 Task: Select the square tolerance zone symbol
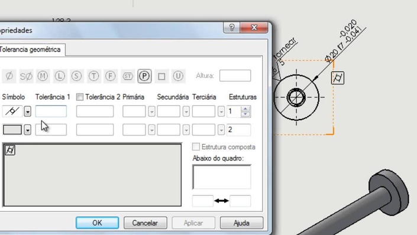(161, 76)
